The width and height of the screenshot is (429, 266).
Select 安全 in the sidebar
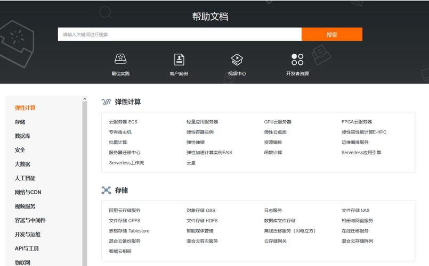pyautogui.click(x=20, y=150)
